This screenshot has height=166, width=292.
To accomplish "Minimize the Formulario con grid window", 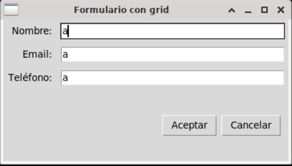I will coord(248,10).
